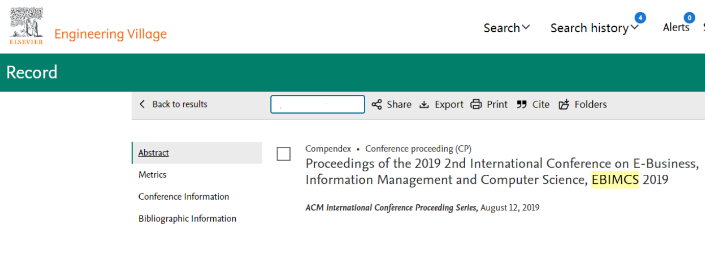
Task: Click the Elsevier tree logo
Action: [x=26, y=26]
